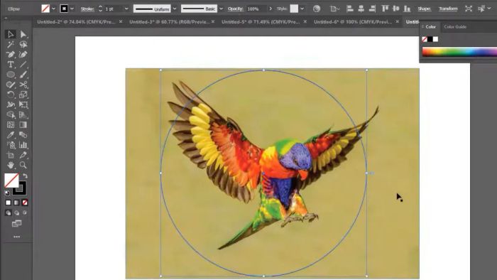The height and width of the screenshot is (280, 497).
Task: Expand stroke weight dropdown
Action: tap(126, 9)
